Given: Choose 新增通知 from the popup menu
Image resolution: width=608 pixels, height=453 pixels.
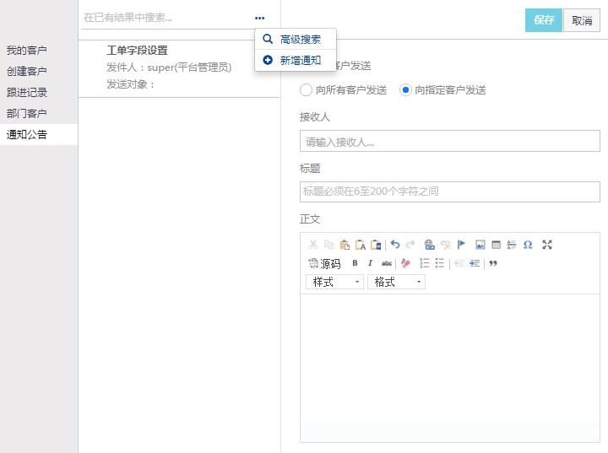Looking at the screenshot, I should 300,60.
